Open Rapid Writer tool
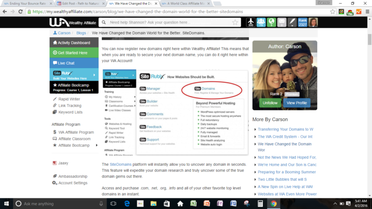 (x=69, y=99)
